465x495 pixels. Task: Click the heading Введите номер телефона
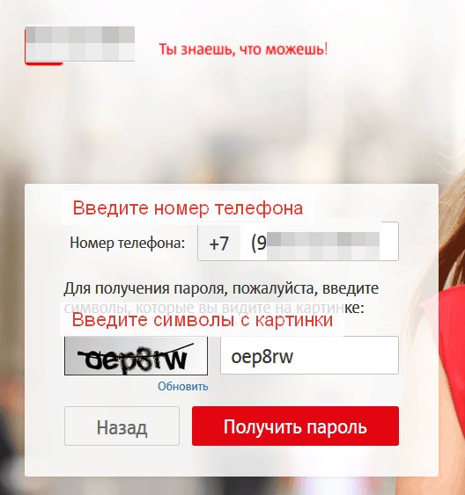coord(188,208)
